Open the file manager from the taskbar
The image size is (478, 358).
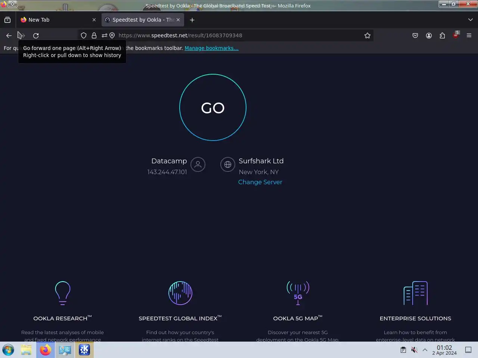tap(26, 350)
